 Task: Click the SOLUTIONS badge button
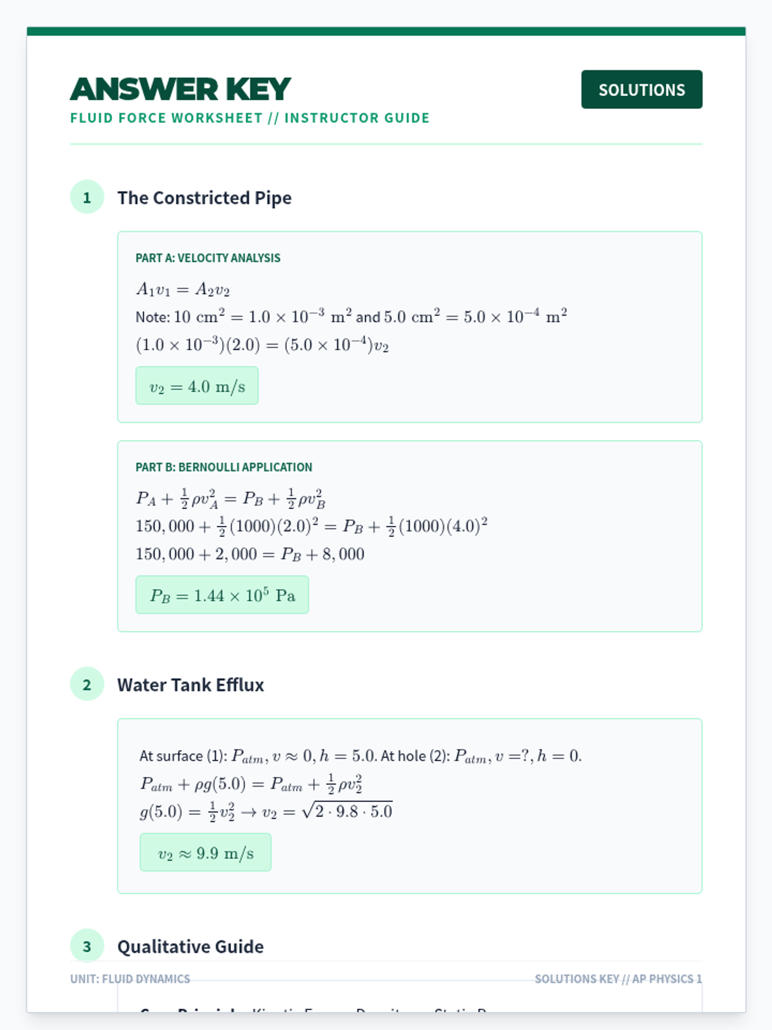pos(641,89)
